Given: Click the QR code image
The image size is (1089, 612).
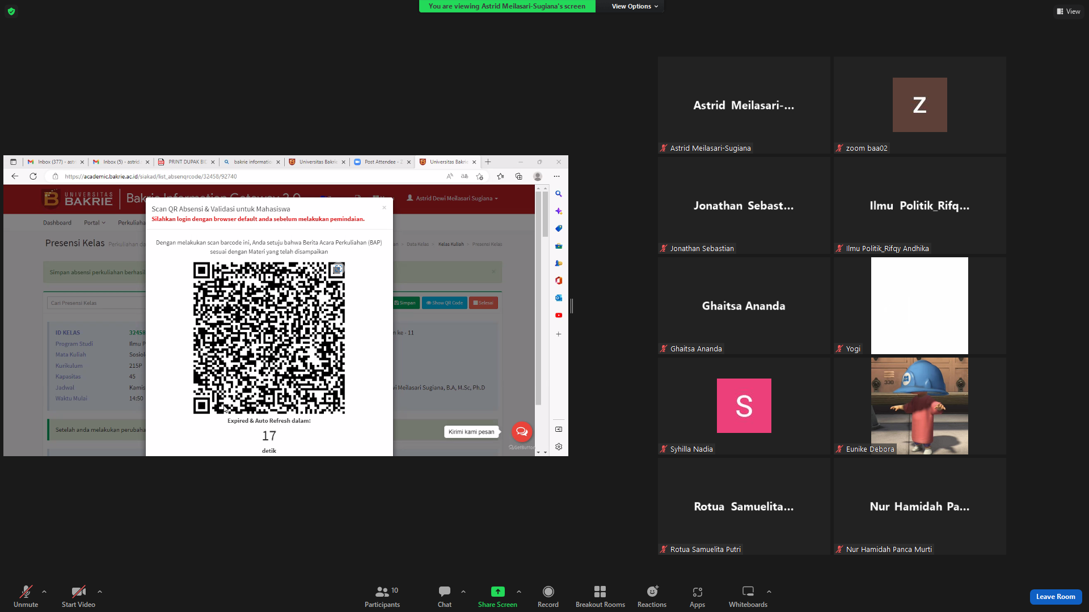Looking at the screenshot, I should [x=269, y=338].
